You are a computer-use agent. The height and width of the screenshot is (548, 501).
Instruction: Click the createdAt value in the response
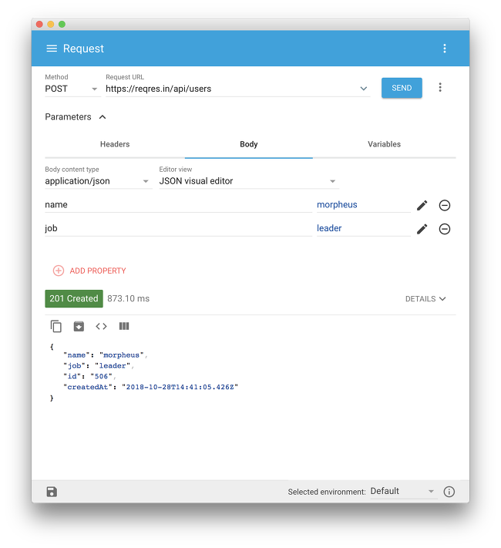click(180, 387)
